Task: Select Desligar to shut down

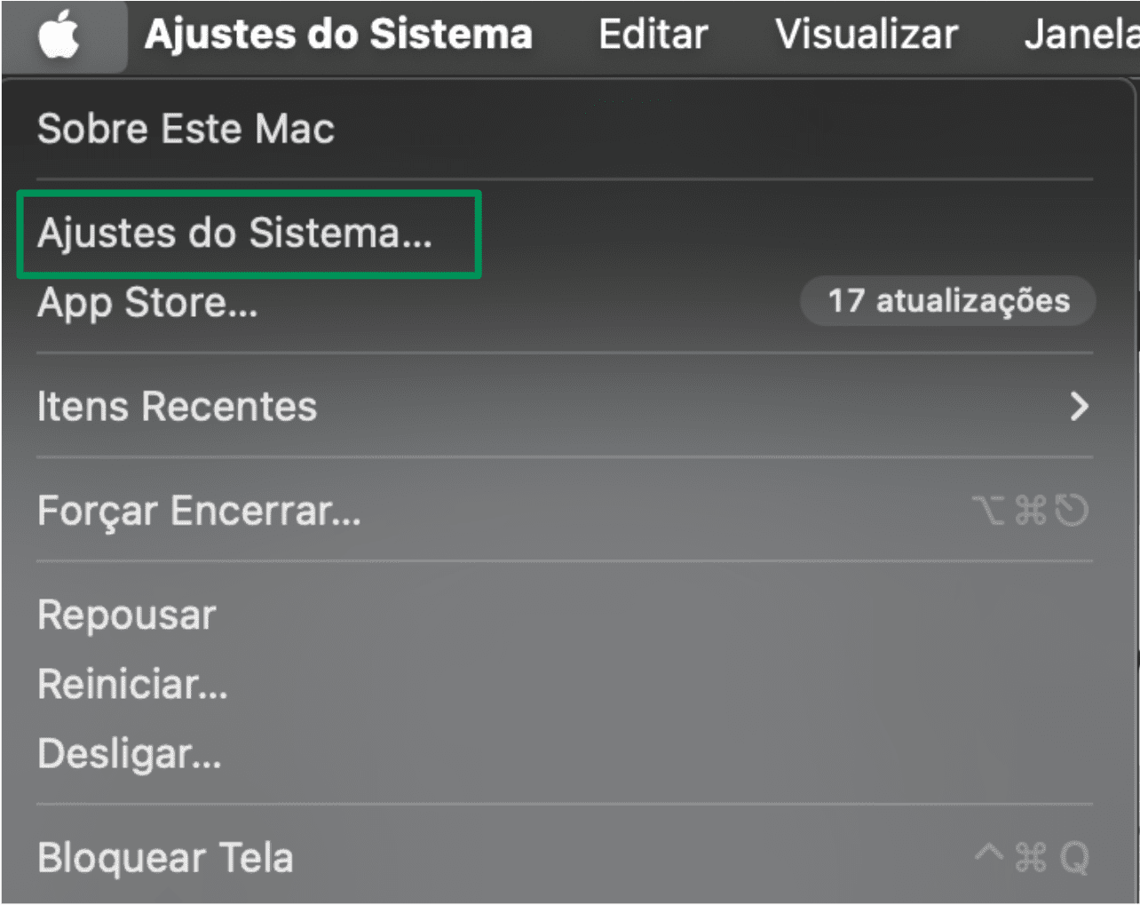Action: click(x=126, y=751)
